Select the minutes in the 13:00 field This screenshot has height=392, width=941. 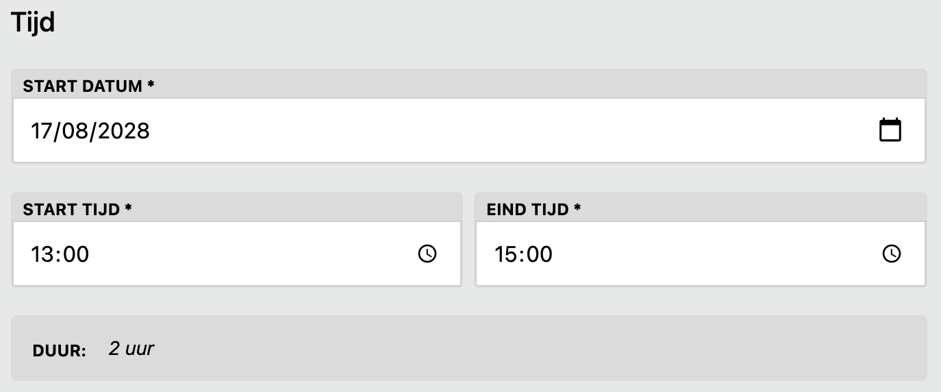75,254
